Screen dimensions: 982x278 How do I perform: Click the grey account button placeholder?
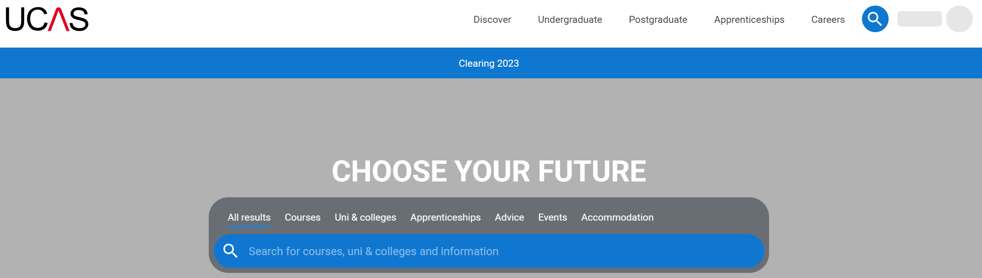pyautogui.click(x=919, y=19)
